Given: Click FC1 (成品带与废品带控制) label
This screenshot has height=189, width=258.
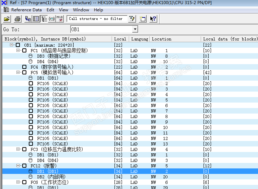Looking at the screenshot, I should click(59, 50).
